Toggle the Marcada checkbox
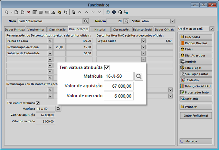This screenshot has width=219, height=150. coord(182,141)
